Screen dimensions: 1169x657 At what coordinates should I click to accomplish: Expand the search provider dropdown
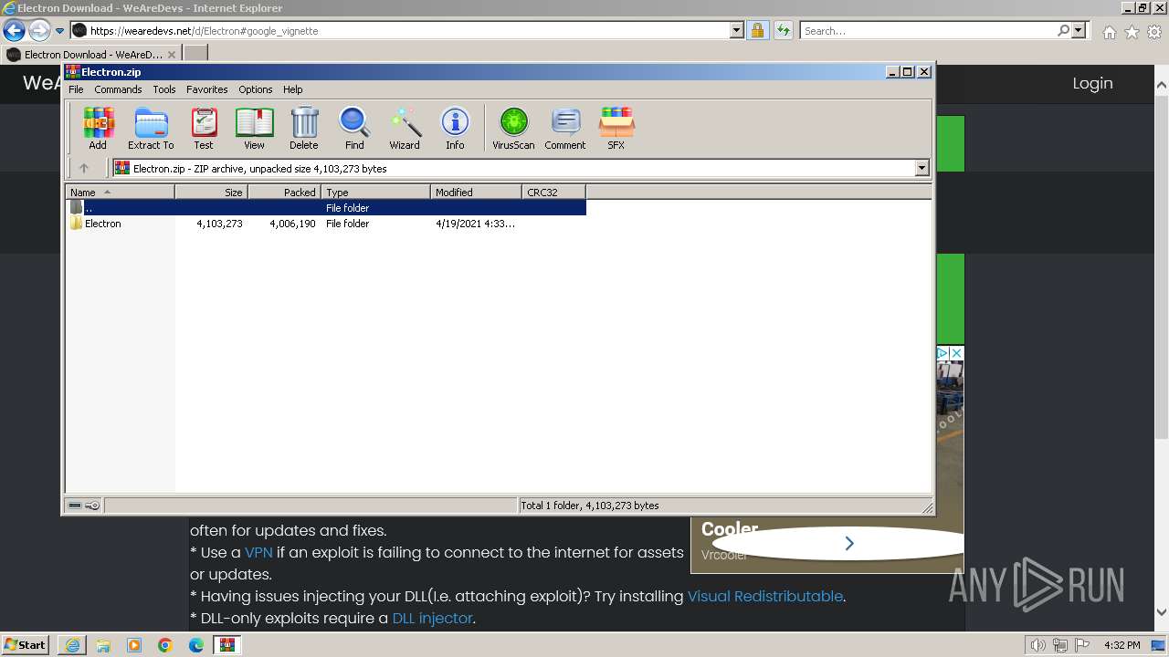1079,30
